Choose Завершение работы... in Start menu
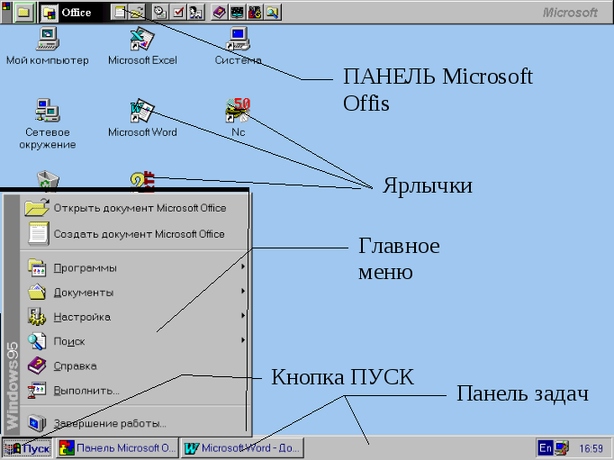Viewport: 614px width, 460px height. (134, 423)
